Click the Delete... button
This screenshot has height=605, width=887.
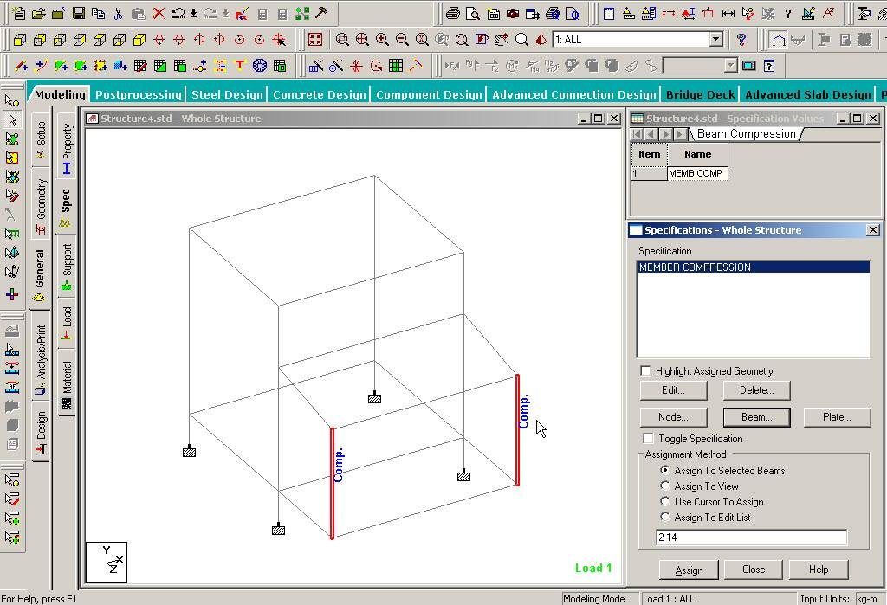click(756, 390)
